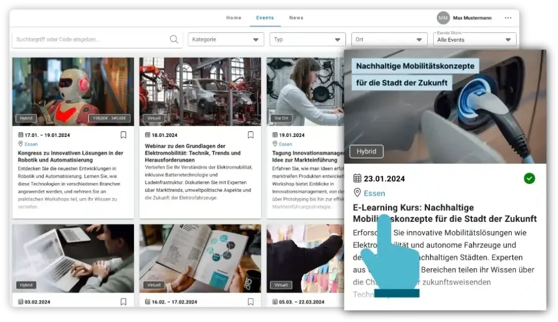The height and width of the screenshot is (322, 558).
Task: Bookmark the Elektromobilität webinar event
Action: click(251, 135)
